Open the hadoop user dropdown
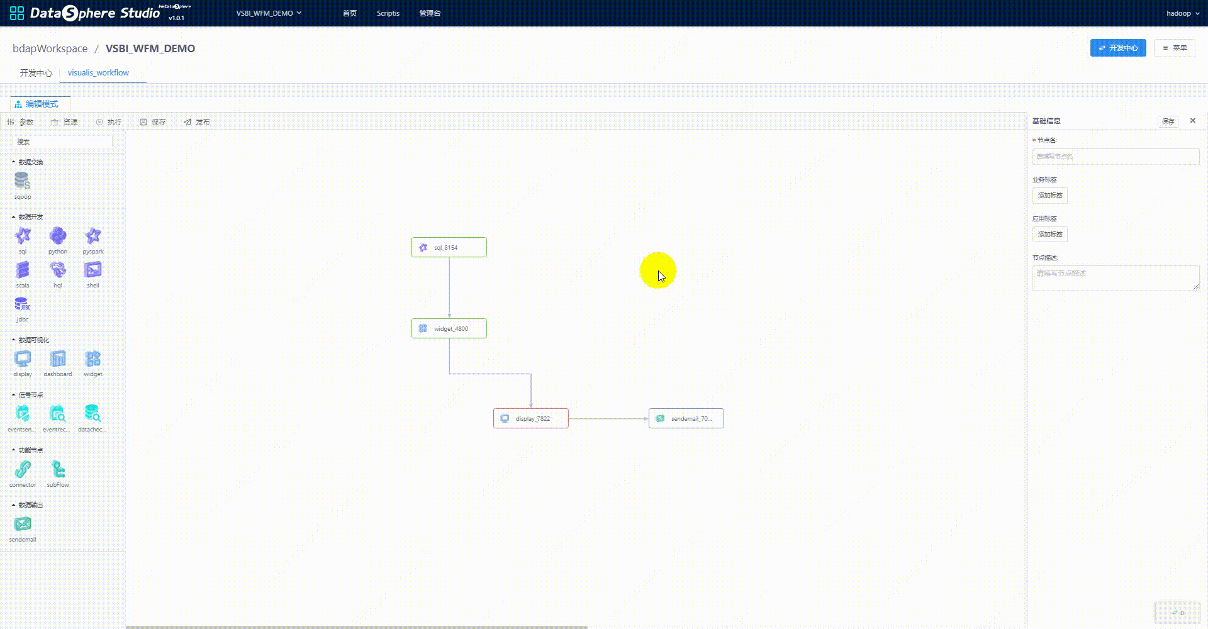Screen dimensions: 1208x629 (x=1183, y=13)
